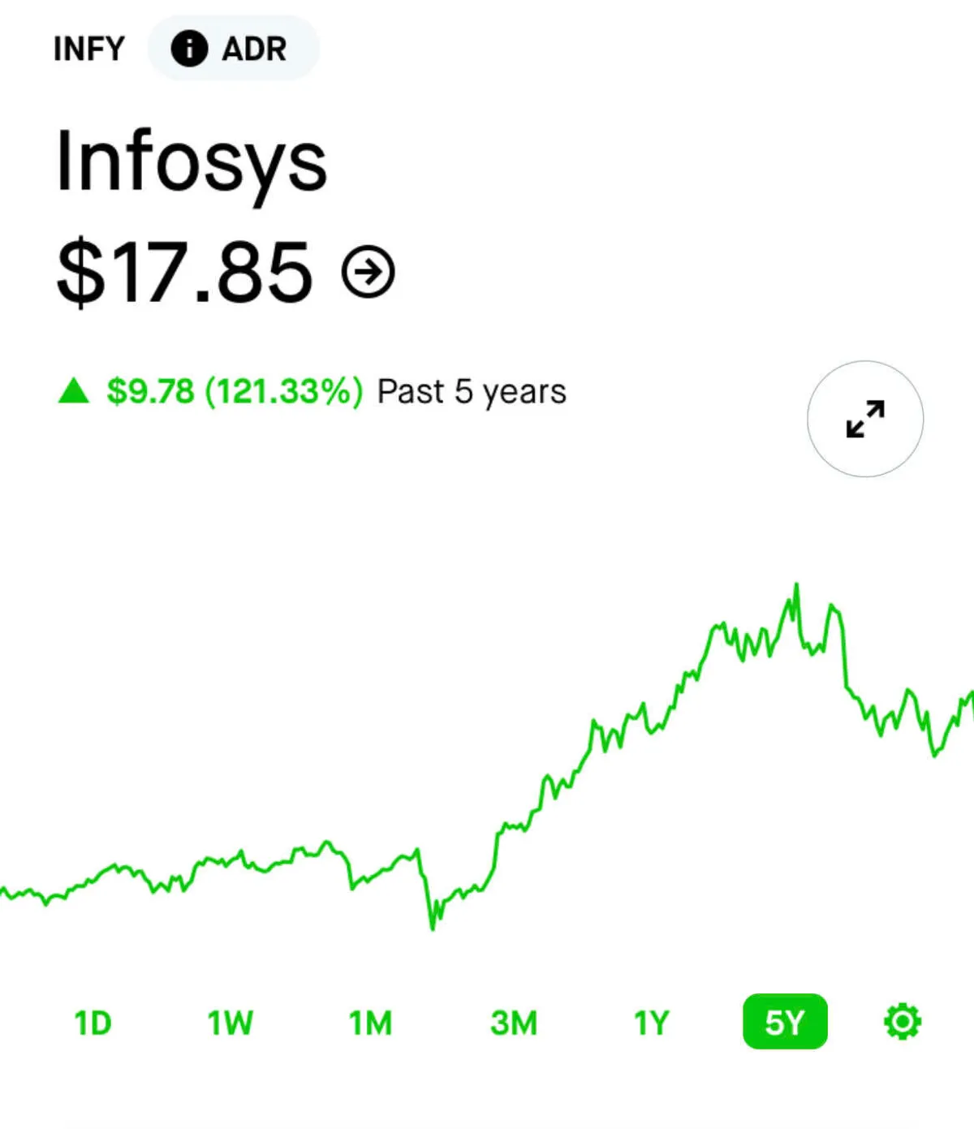Screen dimensions: 974x1129
Task: Choose the 3M chart period
Action: (514, 1023)
